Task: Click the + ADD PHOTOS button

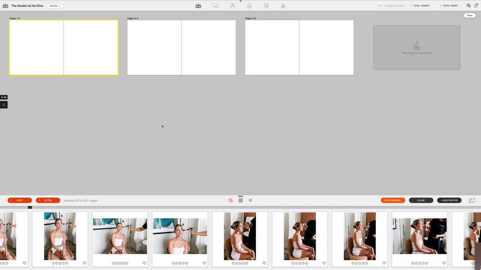Action: point(449,200)
